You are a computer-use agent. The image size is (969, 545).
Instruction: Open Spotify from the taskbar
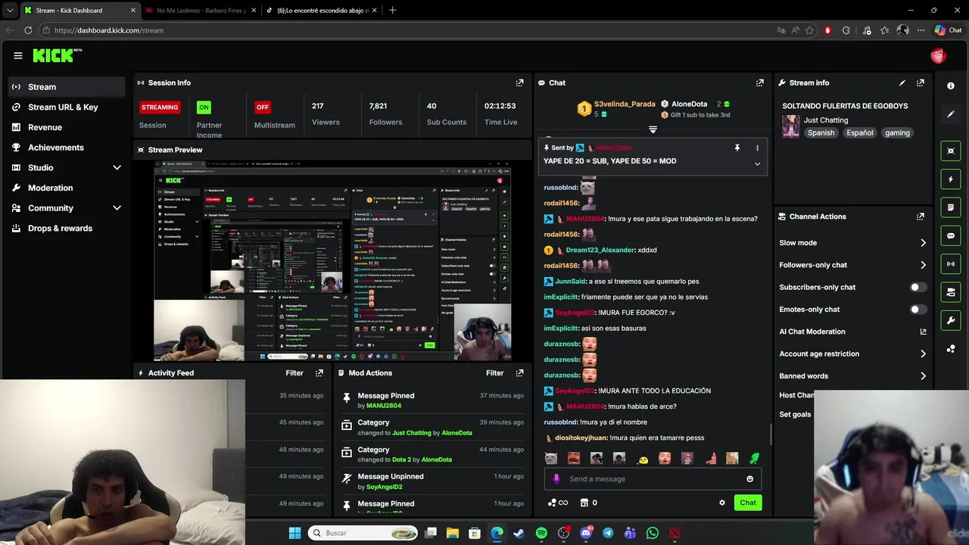click(x=541, y=533)
